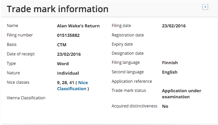Click the Trade mark status label
218x125 pixels.
coord(129,91)
